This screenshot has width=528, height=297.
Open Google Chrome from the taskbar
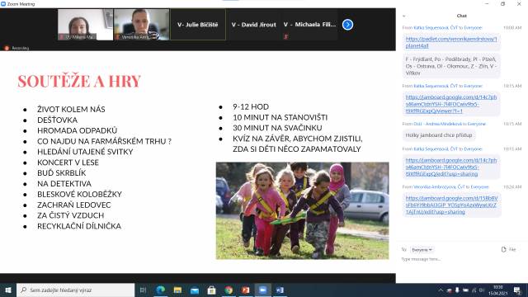pos(229,290)
